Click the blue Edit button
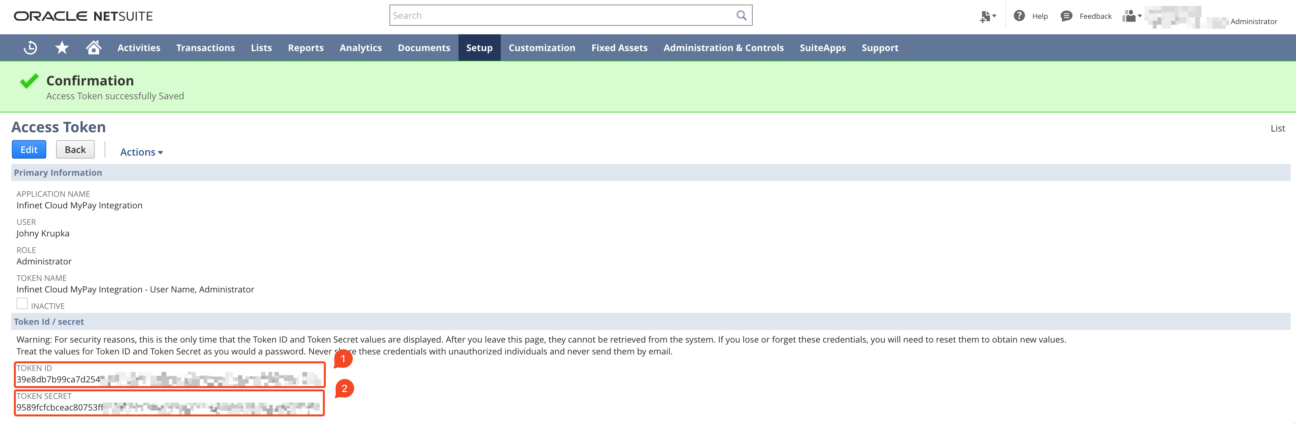 (x=29, y=150)
